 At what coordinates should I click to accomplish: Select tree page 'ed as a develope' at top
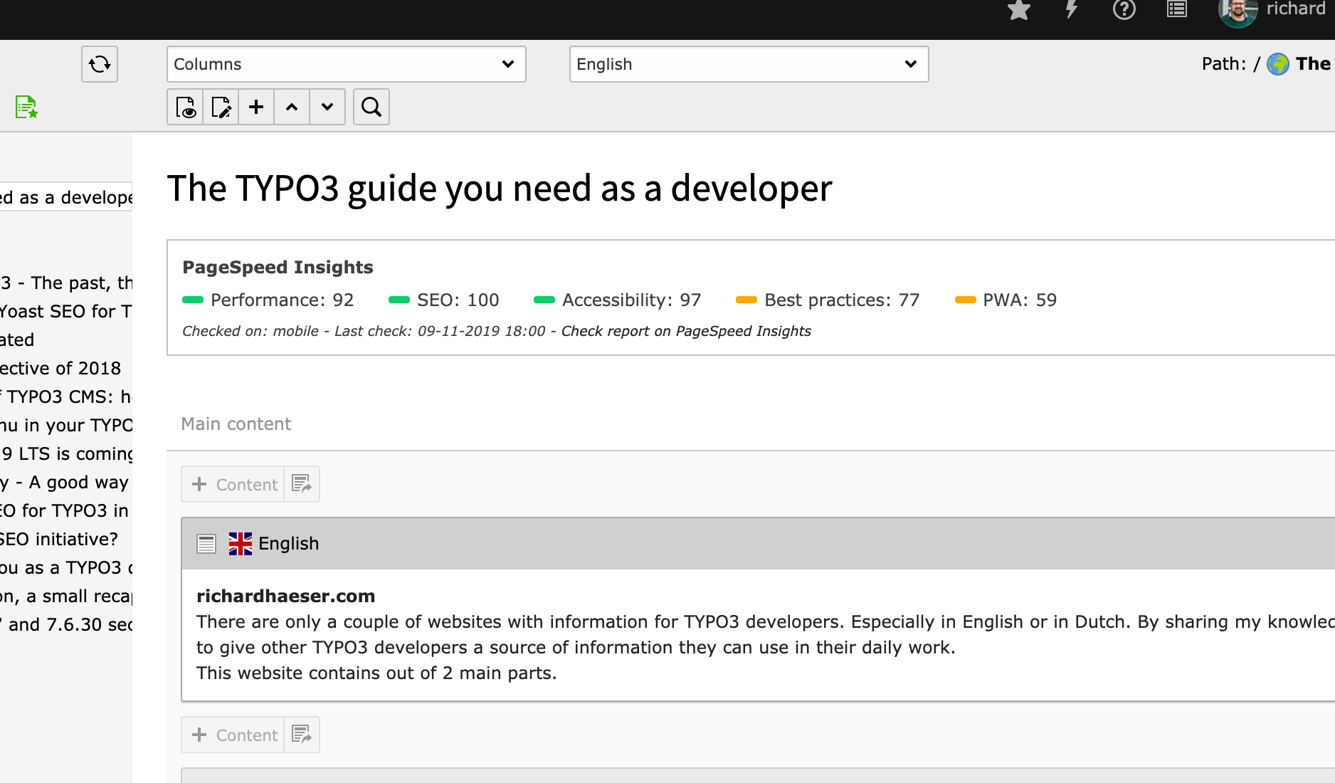point(66,197)
